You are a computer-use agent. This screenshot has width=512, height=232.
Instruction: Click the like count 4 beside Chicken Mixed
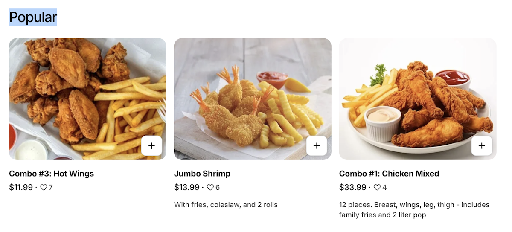(x=384, y=187)
